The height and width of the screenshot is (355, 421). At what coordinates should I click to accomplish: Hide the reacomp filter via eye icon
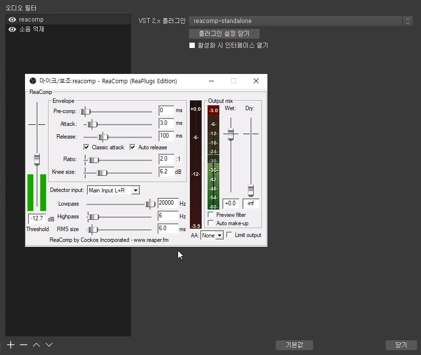point(12,20)
